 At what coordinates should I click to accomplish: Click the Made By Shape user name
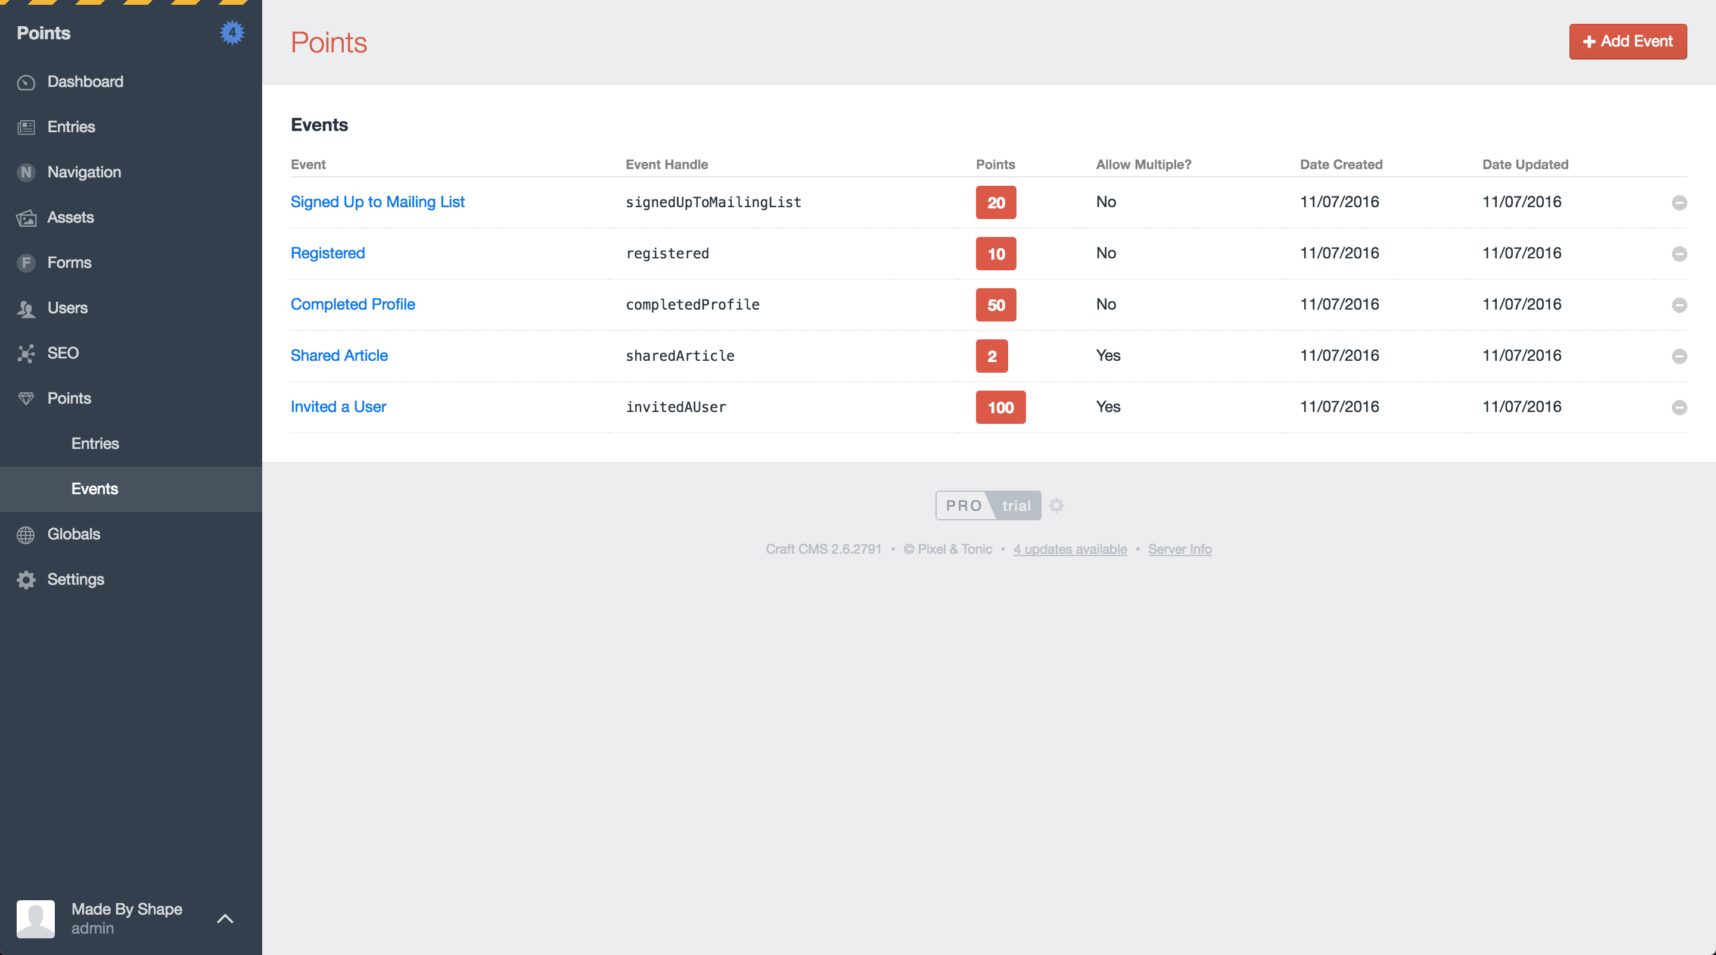pos(126,910)
